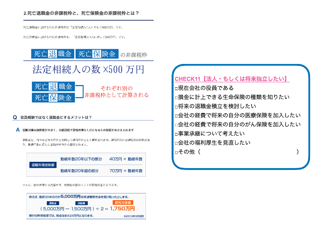The width and height of the screenshot is (312, 234).
Task: Check the 事業承継について考えたい box
Action: tap(177, 134)
